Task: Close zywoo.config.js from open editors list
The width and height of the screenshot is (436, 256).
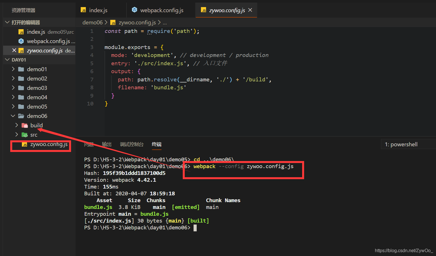Action: point(14,50)
